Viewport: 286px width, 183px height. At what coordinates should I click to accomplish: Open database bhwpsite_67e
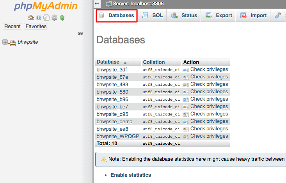coord(112,77)
